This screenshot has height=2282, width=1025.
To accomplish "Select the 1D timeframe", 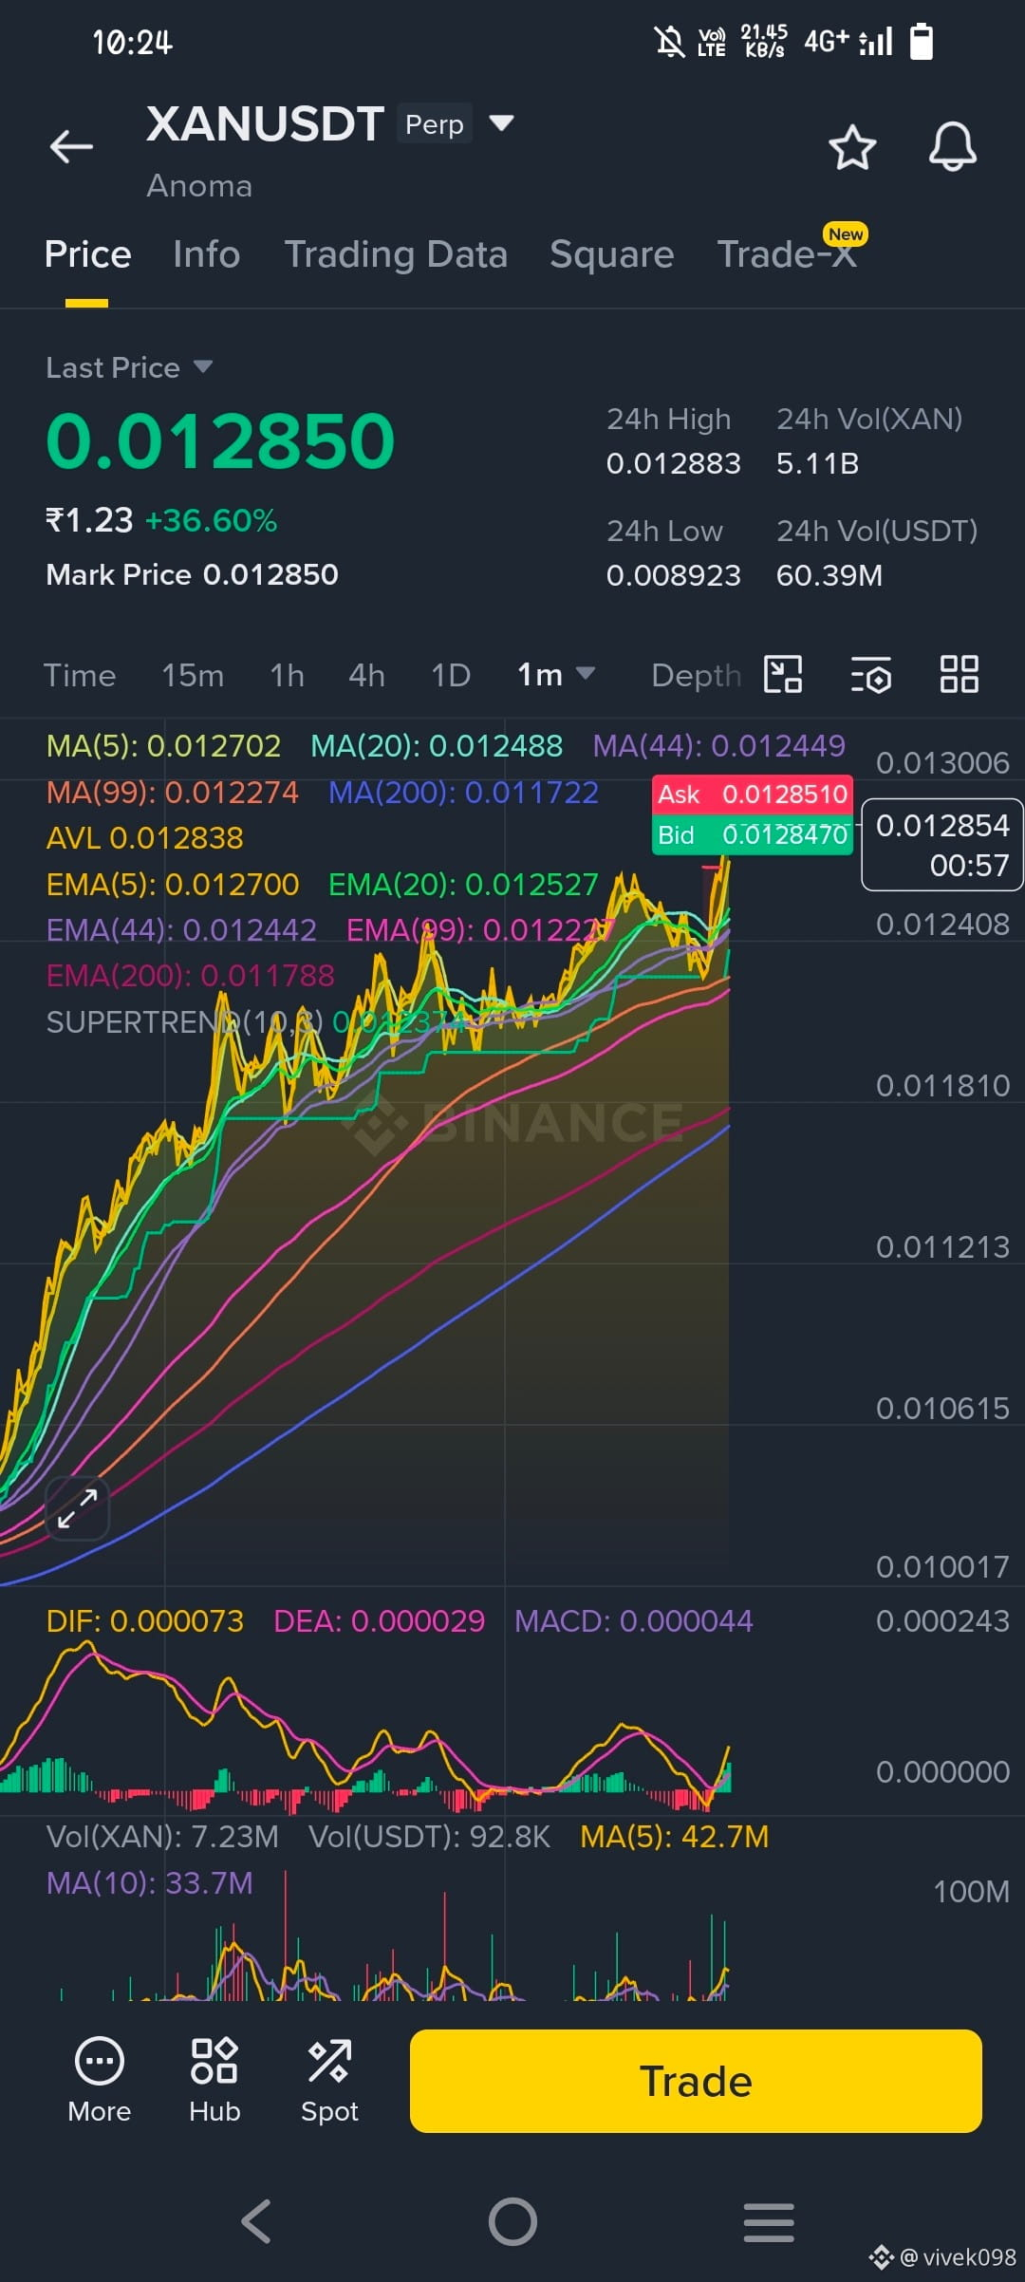I will click(451, 675).
